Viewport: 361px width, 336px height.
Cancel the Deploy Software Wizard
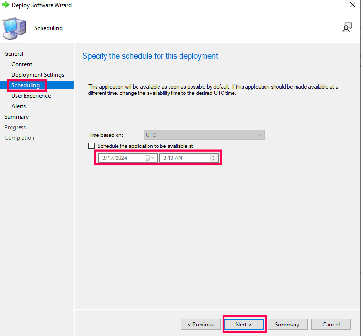point(331,324)
